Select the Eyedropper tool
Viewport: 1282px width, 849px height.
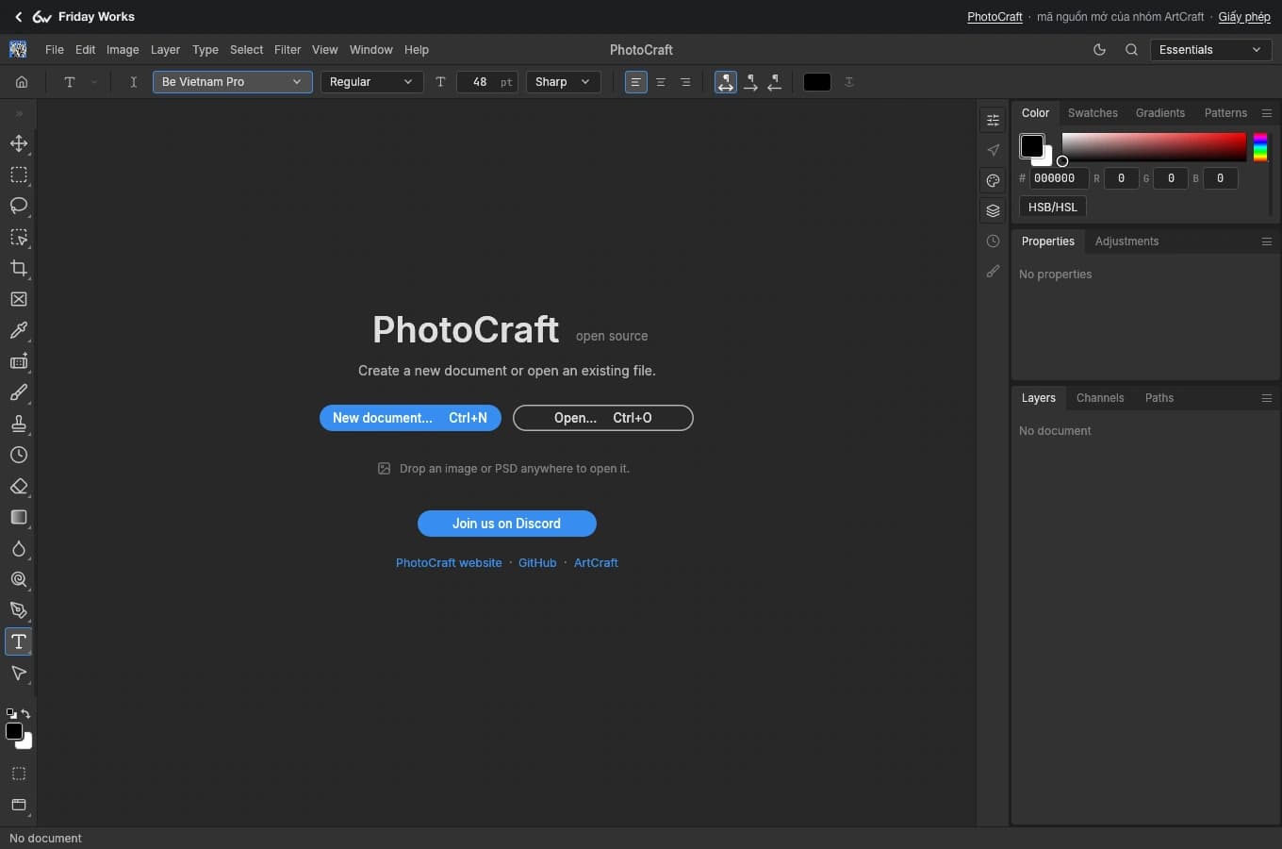tap(19, 330)
